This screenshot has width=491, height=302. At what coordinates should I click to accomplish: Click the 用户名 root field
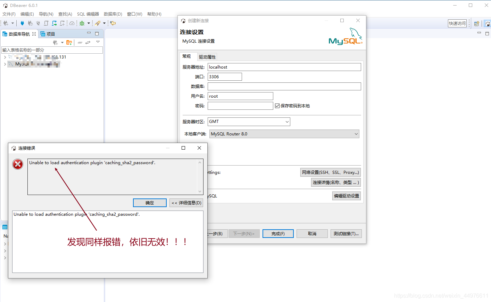[x=240, y=96]
